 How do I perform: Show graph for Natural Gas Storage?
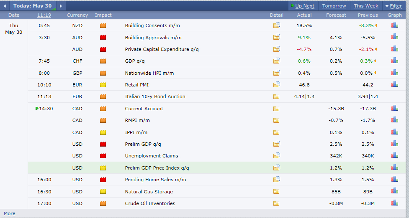pyautogui.click(x=395, y=191)
